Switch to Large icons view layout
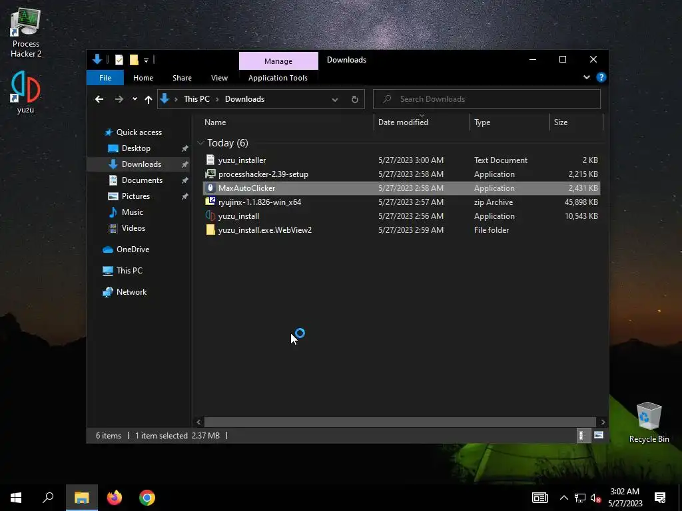The height and width of the screenshot is (511, 682). [599, 435]
